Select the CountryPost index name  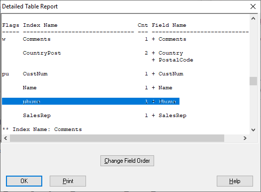pos(42,53)
